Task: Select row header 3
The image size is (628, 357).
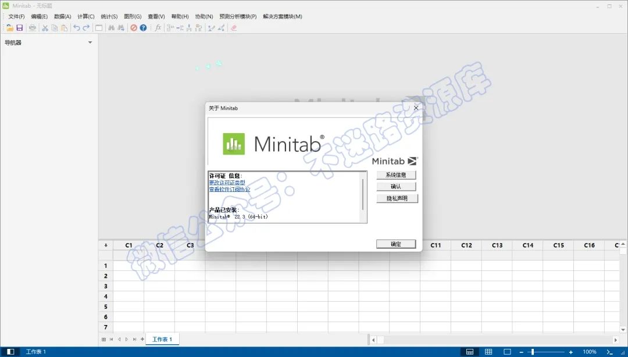Action: point(106,286)
